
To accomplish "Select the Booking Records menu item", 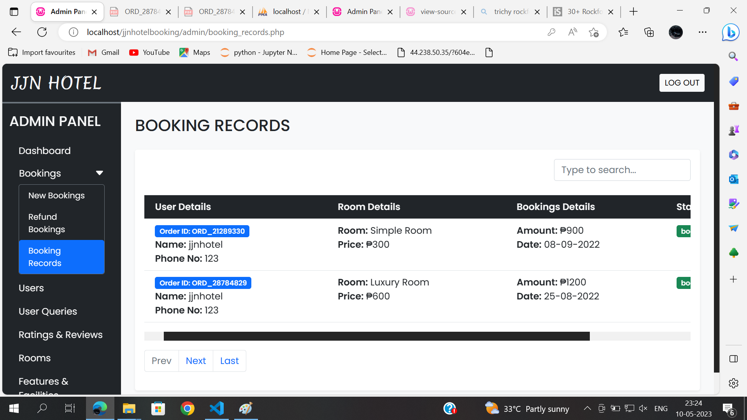I will tap(61, 257).
